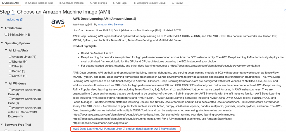Check Windows Server 2019 with SQL Server Express
This screenshot has width=286, height=132.
click(10, 108)
